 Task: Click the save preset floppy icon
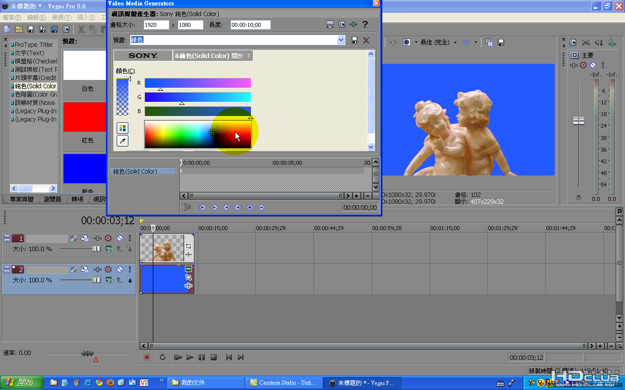[354, 40]
